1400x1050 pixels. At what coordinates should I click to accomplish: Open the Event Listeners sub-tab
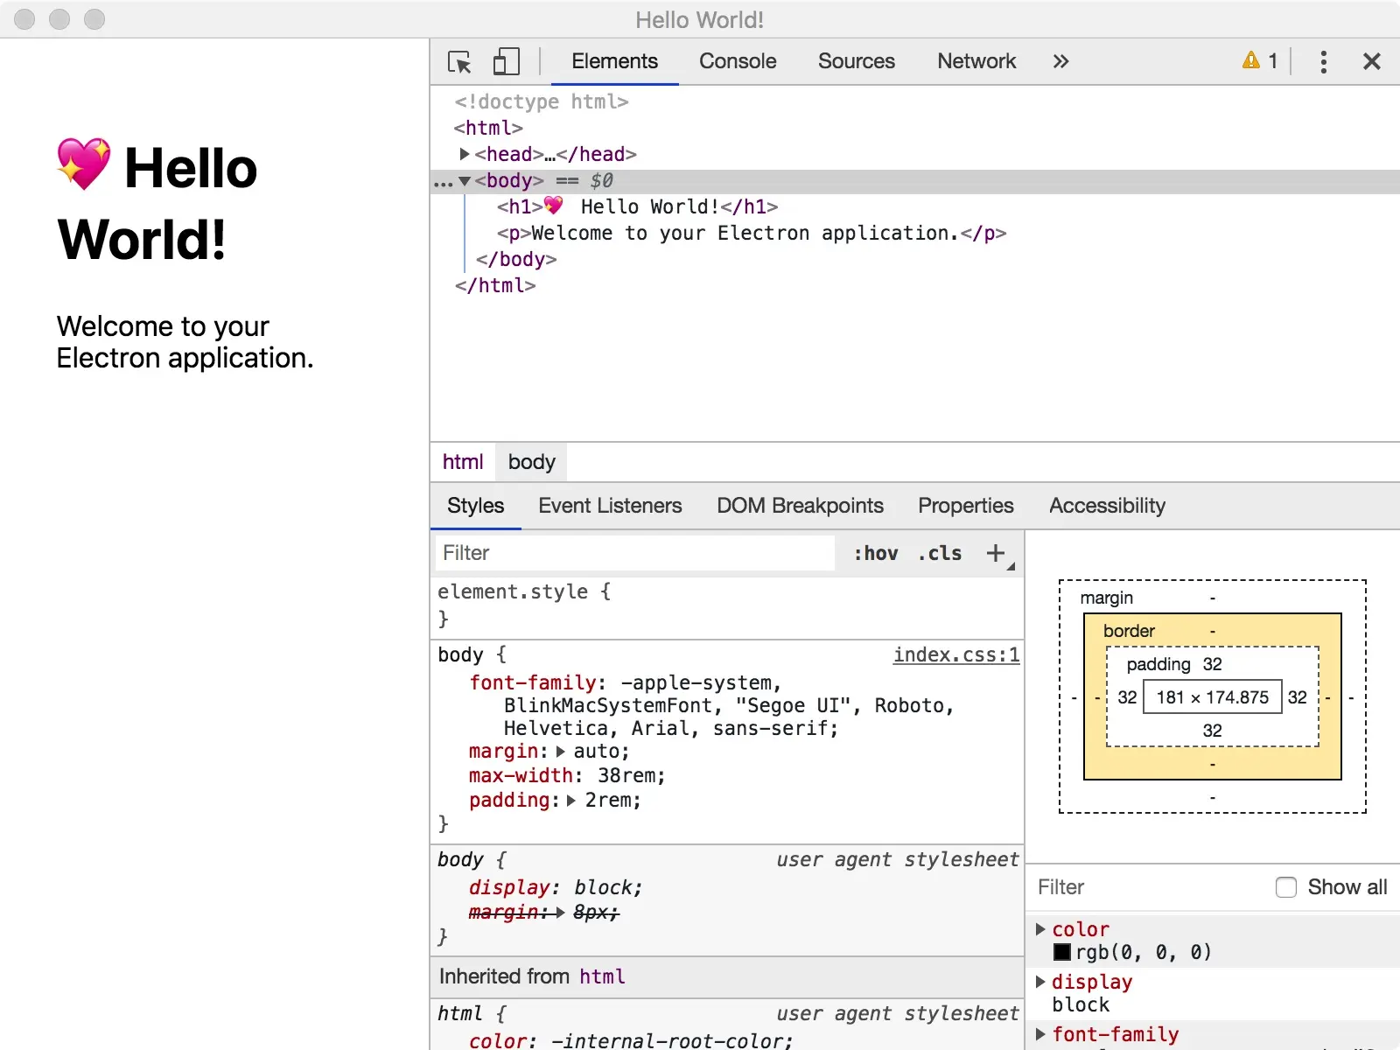coord(610,506)
